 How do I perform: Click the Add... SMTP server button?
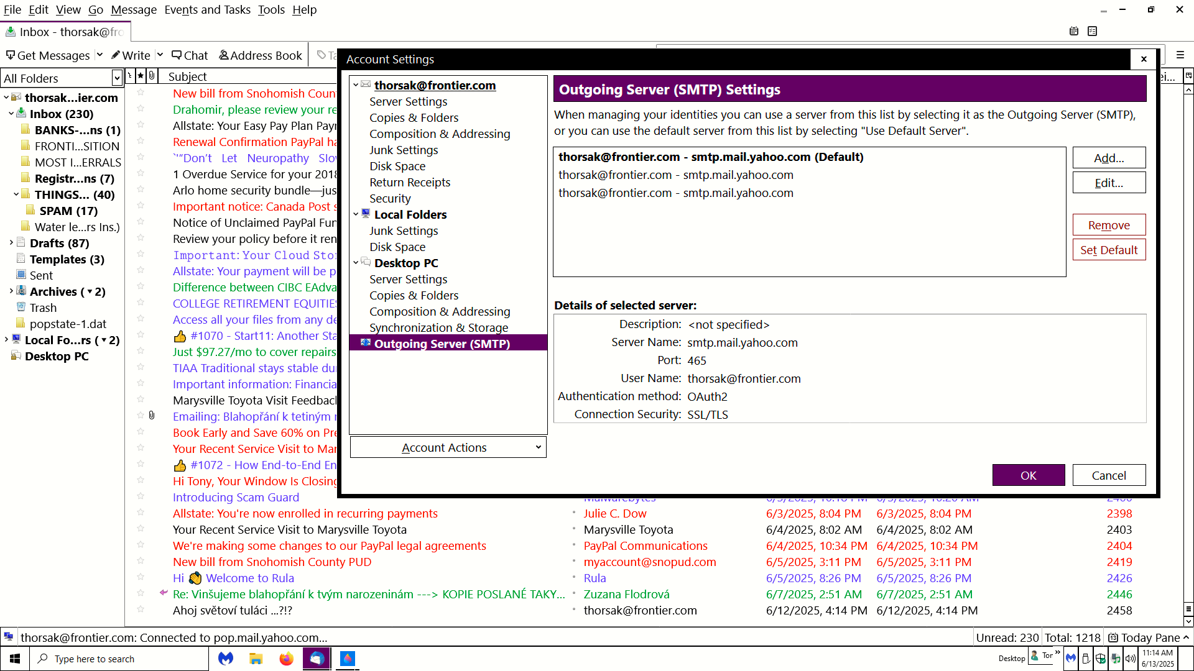click(x=1109, y=158)
